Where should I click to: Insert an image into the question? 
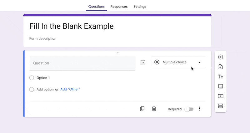pyautogui.click(x=143, y=62)
